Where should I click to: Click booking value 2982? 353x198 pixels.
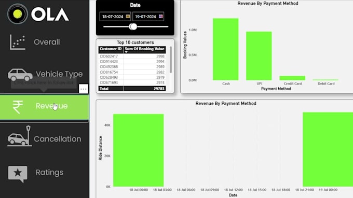(160, 72)
